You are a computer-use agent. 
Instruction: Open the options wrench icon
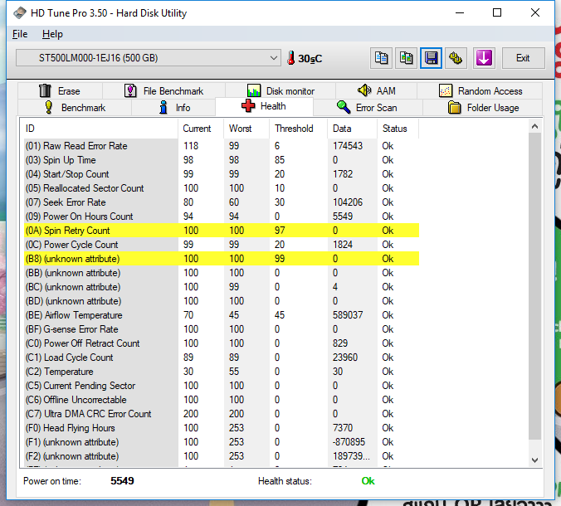click(456, 58)
